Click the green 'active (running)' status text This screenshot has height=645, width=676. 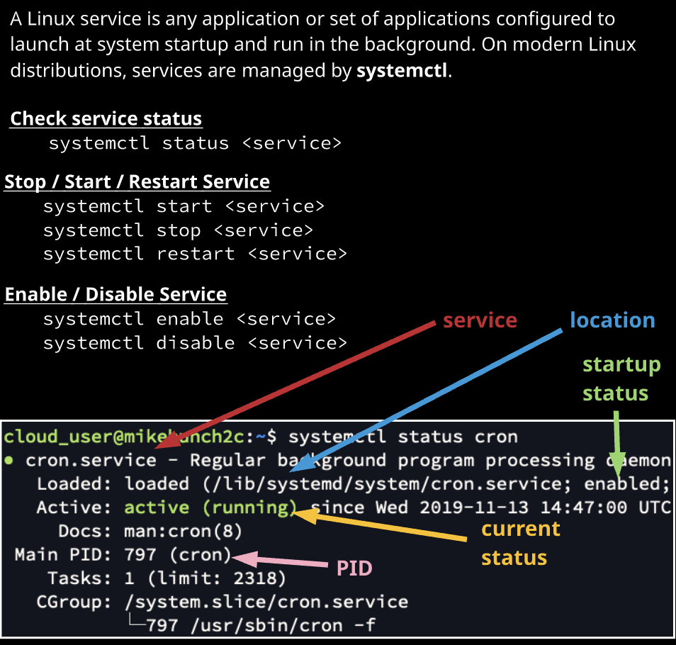point(210,507)
